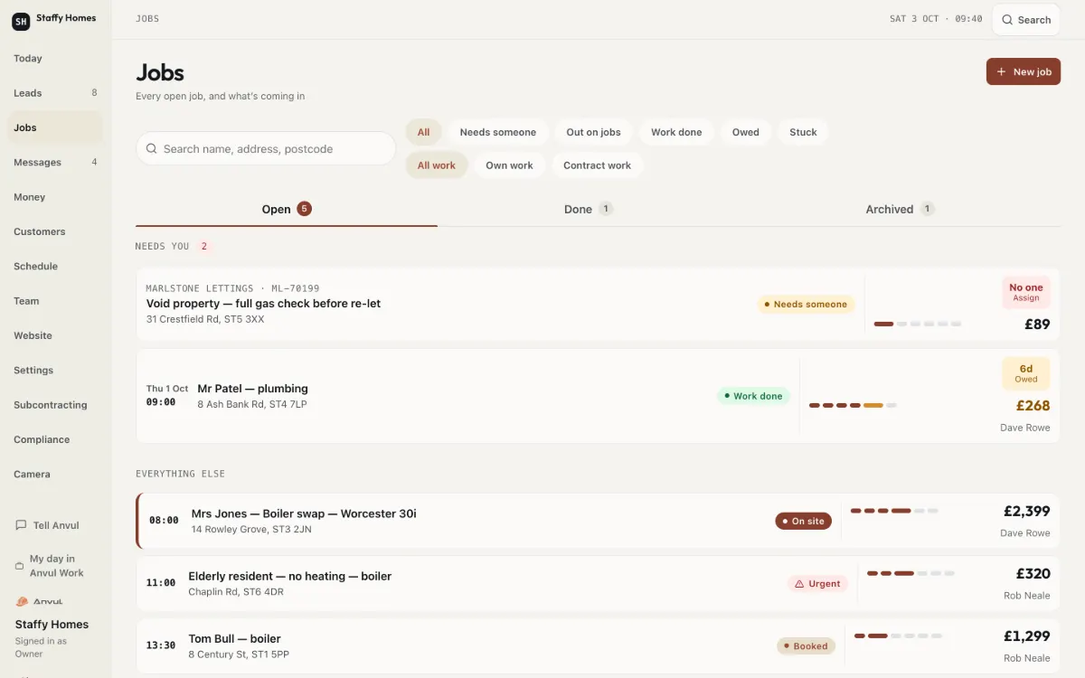Open the Team page

coord(55,301)
